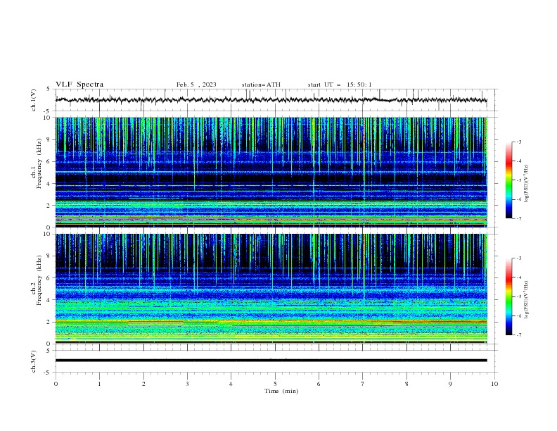This screenshot has height=431, width=557.
Task: Click the ch.1 waveform trace panel
Action: pyautogui.click(x=275, y=100)
